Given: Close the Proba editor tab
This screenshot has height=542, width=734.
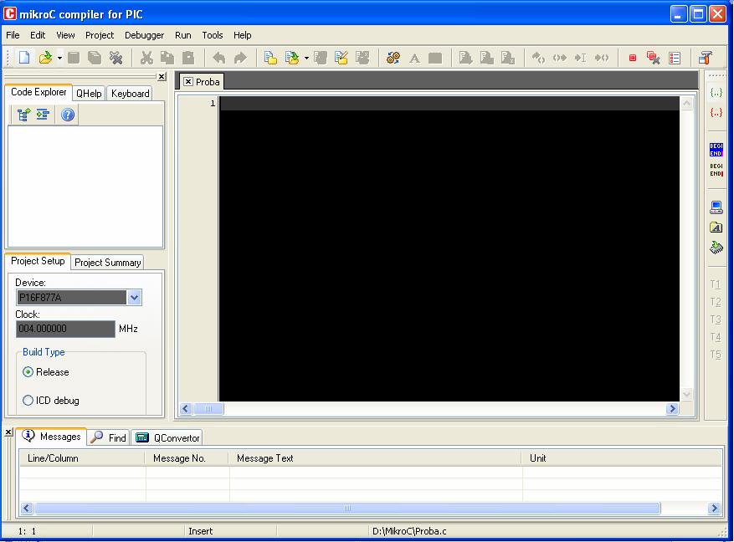Looking at the screenshot, I should 188,81.
